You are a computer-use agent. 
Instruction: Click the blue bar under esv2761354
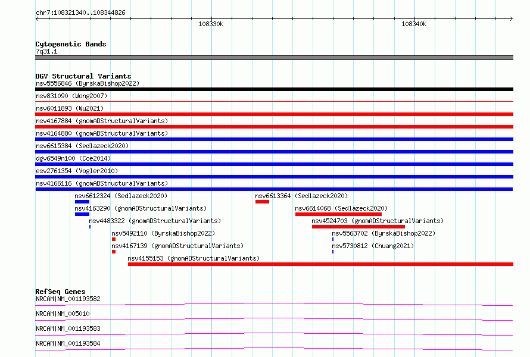274,177
